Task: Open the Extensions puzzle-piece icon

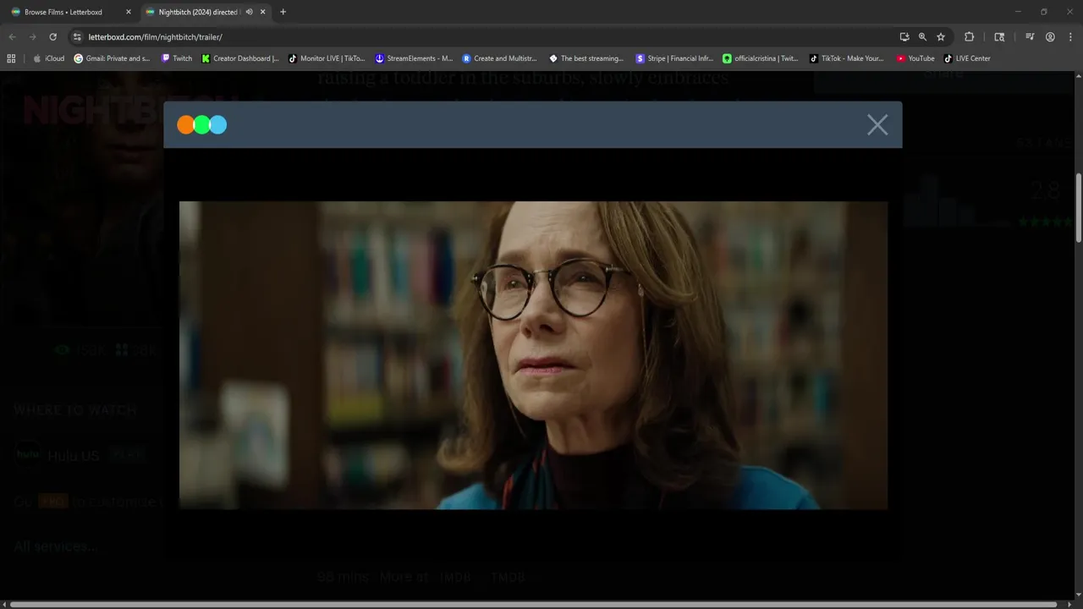Action: (x=970, y=37)
